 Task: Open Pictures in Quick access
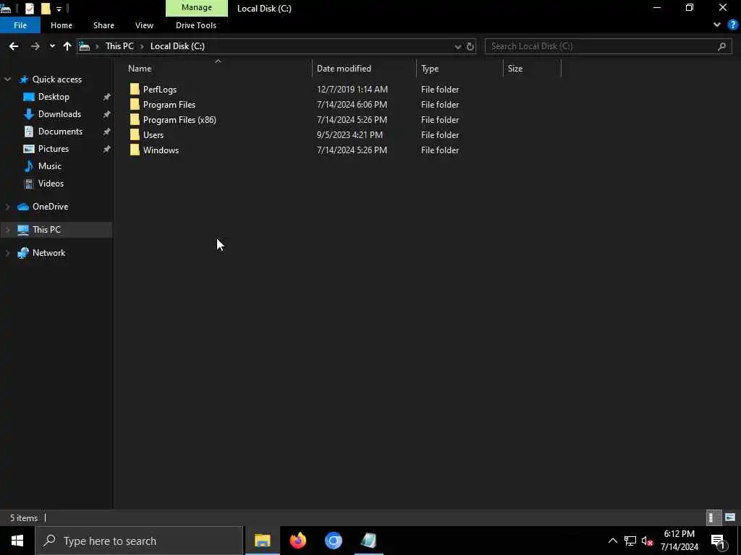click(x=54, y=149)
